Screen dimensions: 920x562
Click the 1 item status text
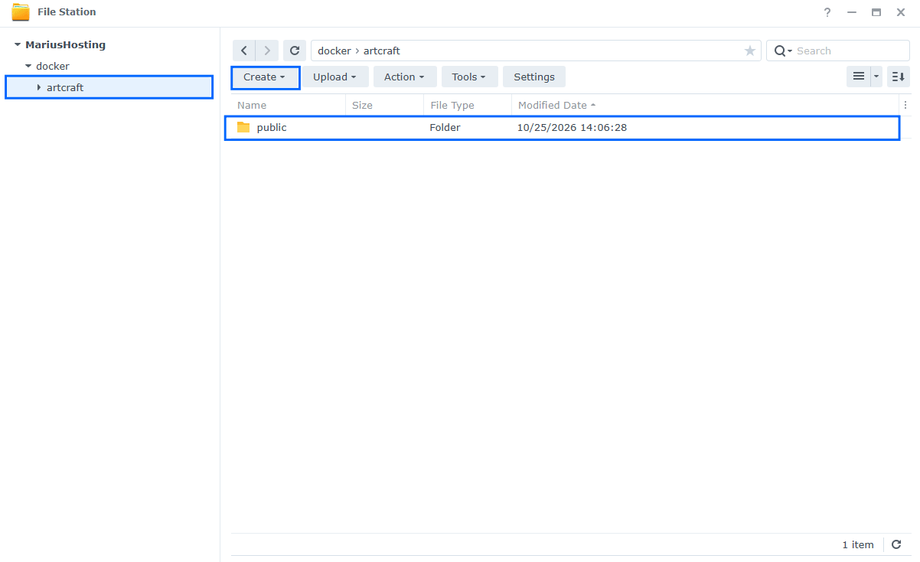point(858,544)
